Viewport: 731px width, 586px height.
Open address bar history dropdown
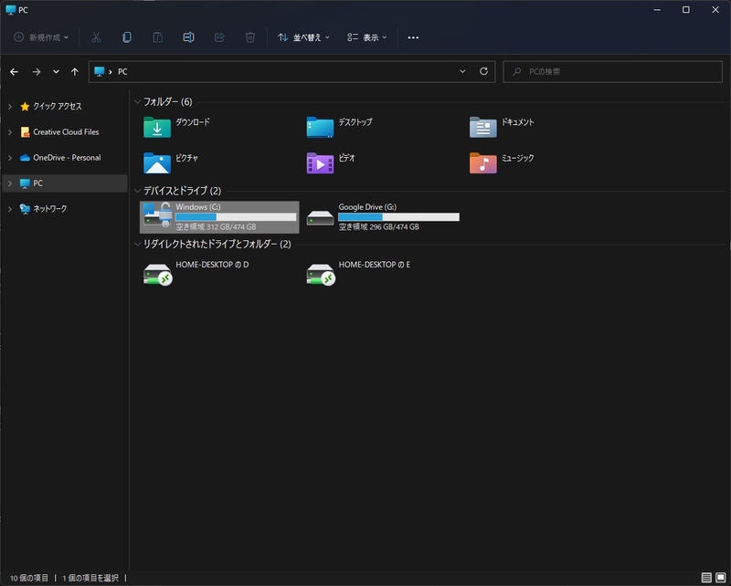pos(462,71)
